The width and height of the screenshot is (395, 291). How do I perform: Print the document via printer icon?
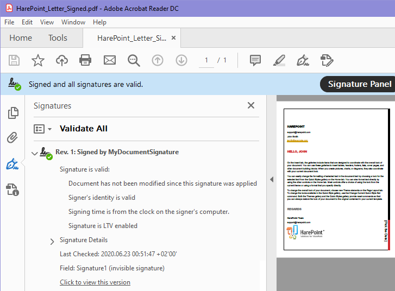pyautogui.click(x=85, y=60)
